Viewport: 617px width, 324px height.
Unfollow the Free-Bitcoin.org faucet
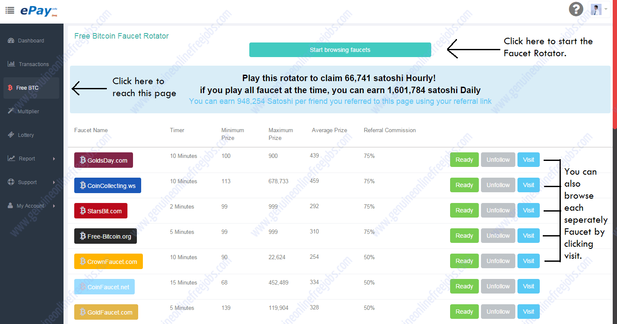(x=498, y=236)
